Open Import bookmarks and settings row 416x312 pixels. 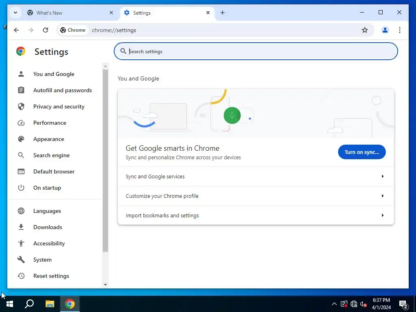coord(256,215)
